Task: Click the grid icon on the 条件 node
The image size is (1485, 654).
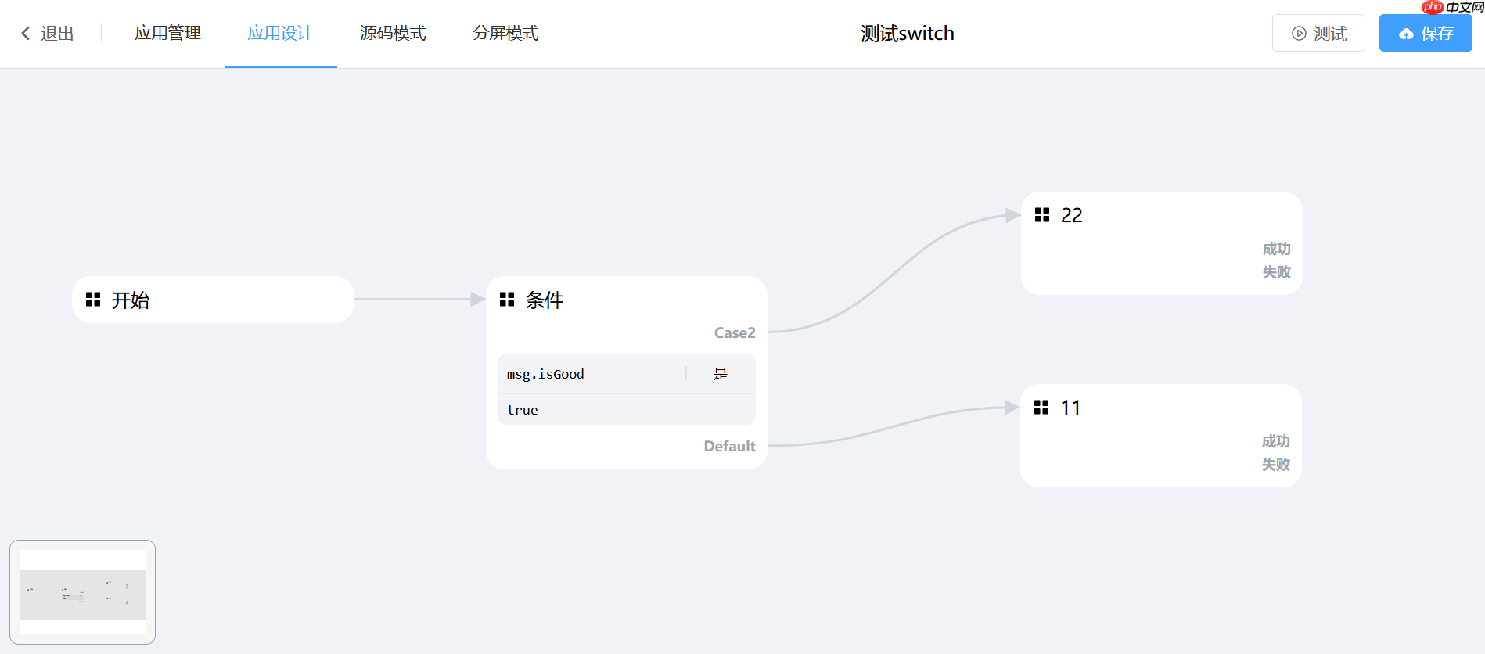Action: (507, 300)
